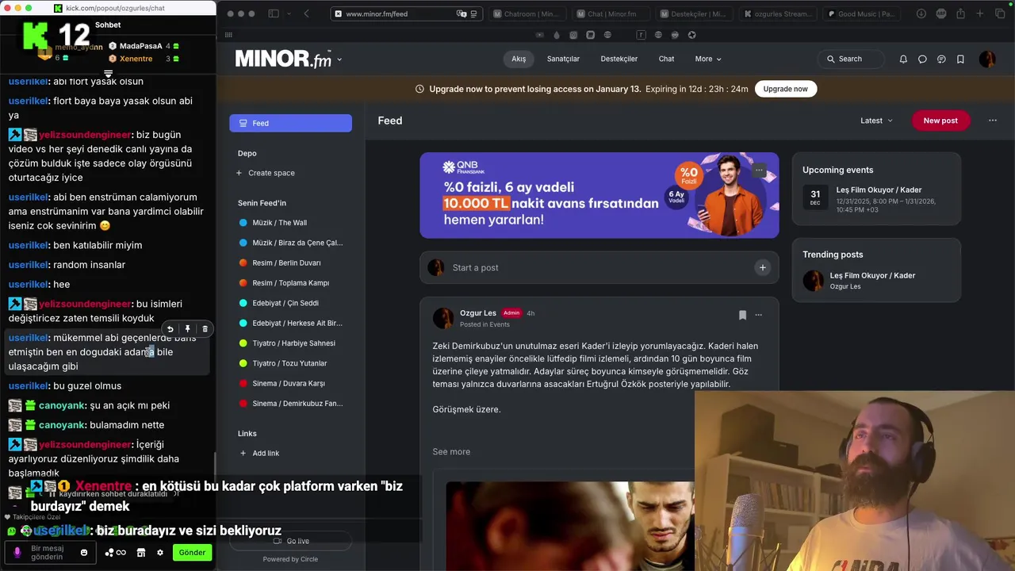The width and height of the screenshot is (1015, 571).
Task: Open the header bookmarks icon
Action: click(x=960, y=59)
